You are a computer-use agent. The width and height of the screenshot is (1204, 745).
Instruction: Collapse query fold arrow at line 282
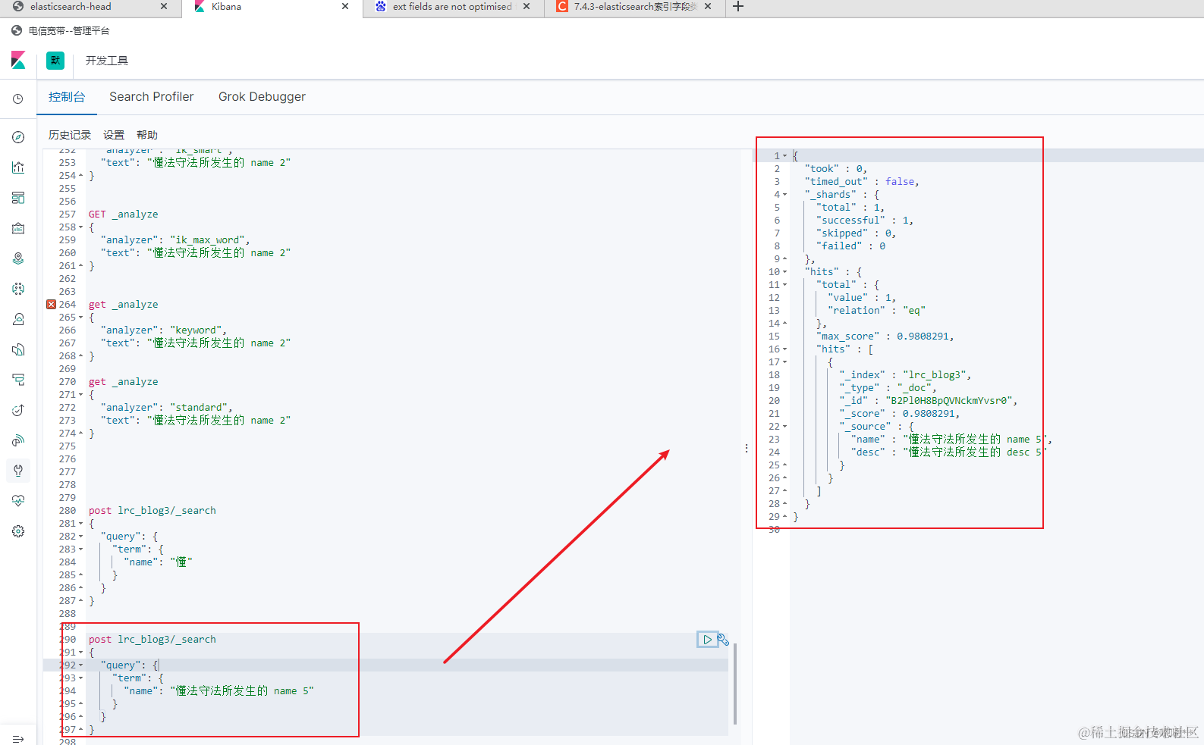pyautogui.click(x=81, y=537)
